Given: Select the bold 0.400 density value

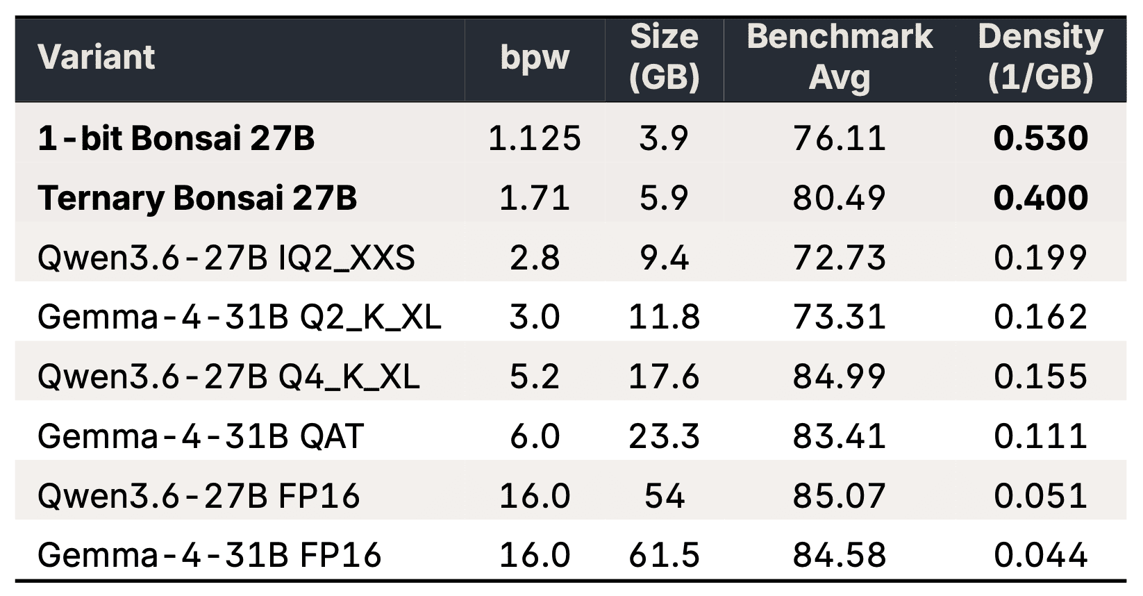Looking at the screenshot, I should [x=1040, y=198].
